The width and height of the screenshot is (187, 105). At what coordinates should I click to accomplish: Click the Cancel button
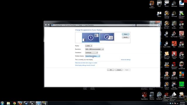coord(119,70)
